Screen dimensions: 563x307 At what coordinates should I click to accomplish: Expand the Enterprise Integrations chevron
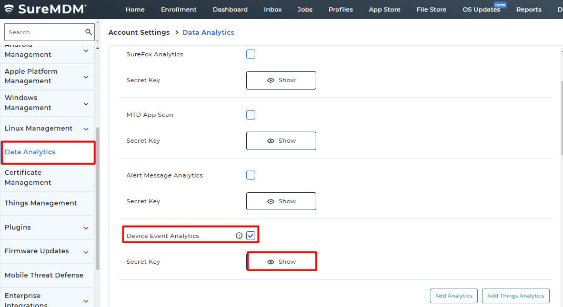click(x=86, y=301)
